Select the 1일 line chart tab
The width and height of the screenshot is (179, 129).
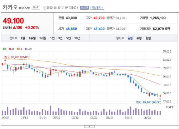[x=23, y=38]
